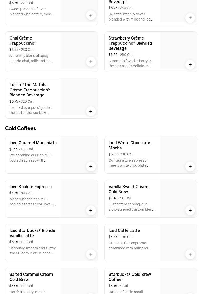Image resolution: width=206 pixels, height=294 pixels.
Task: Click Iced Caffè Latte description text
Action: point(129,246)
